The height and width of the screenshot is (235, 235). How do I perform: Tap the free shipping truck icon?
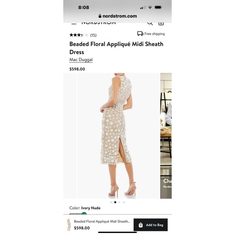[x=140, y=34]
